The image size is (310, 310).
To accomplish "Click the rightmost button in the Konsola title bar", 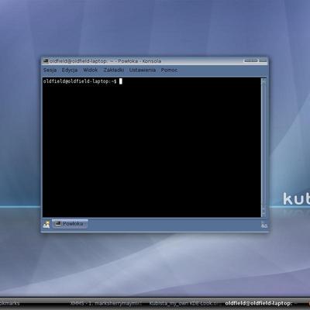I will 263,60.
